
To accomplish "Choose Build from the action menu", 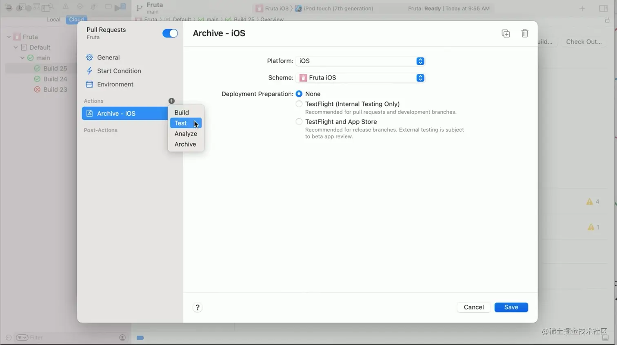I will pos(186,112).
